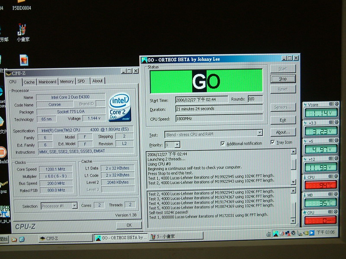The image size is (346, 259).
Task: Open the folder icon in the quick launch bar
Action: click(x=14, y=240)
